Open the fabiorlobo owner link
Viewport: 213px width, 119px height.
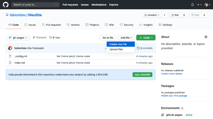click(x=18, y=15)
